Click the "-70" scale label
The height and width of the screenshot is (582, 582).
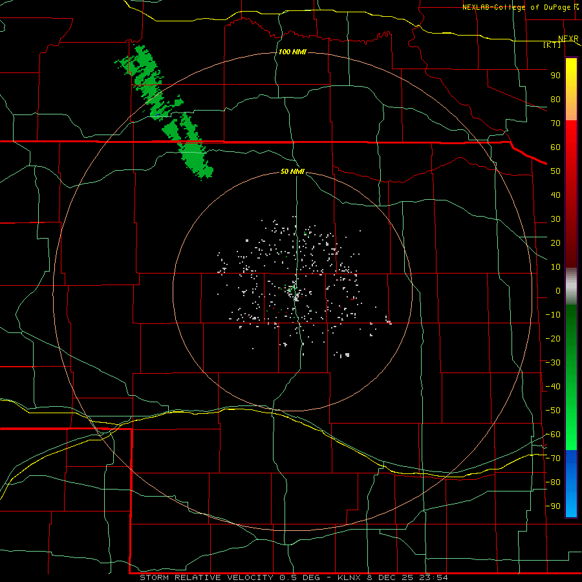[x=553, y=458]
